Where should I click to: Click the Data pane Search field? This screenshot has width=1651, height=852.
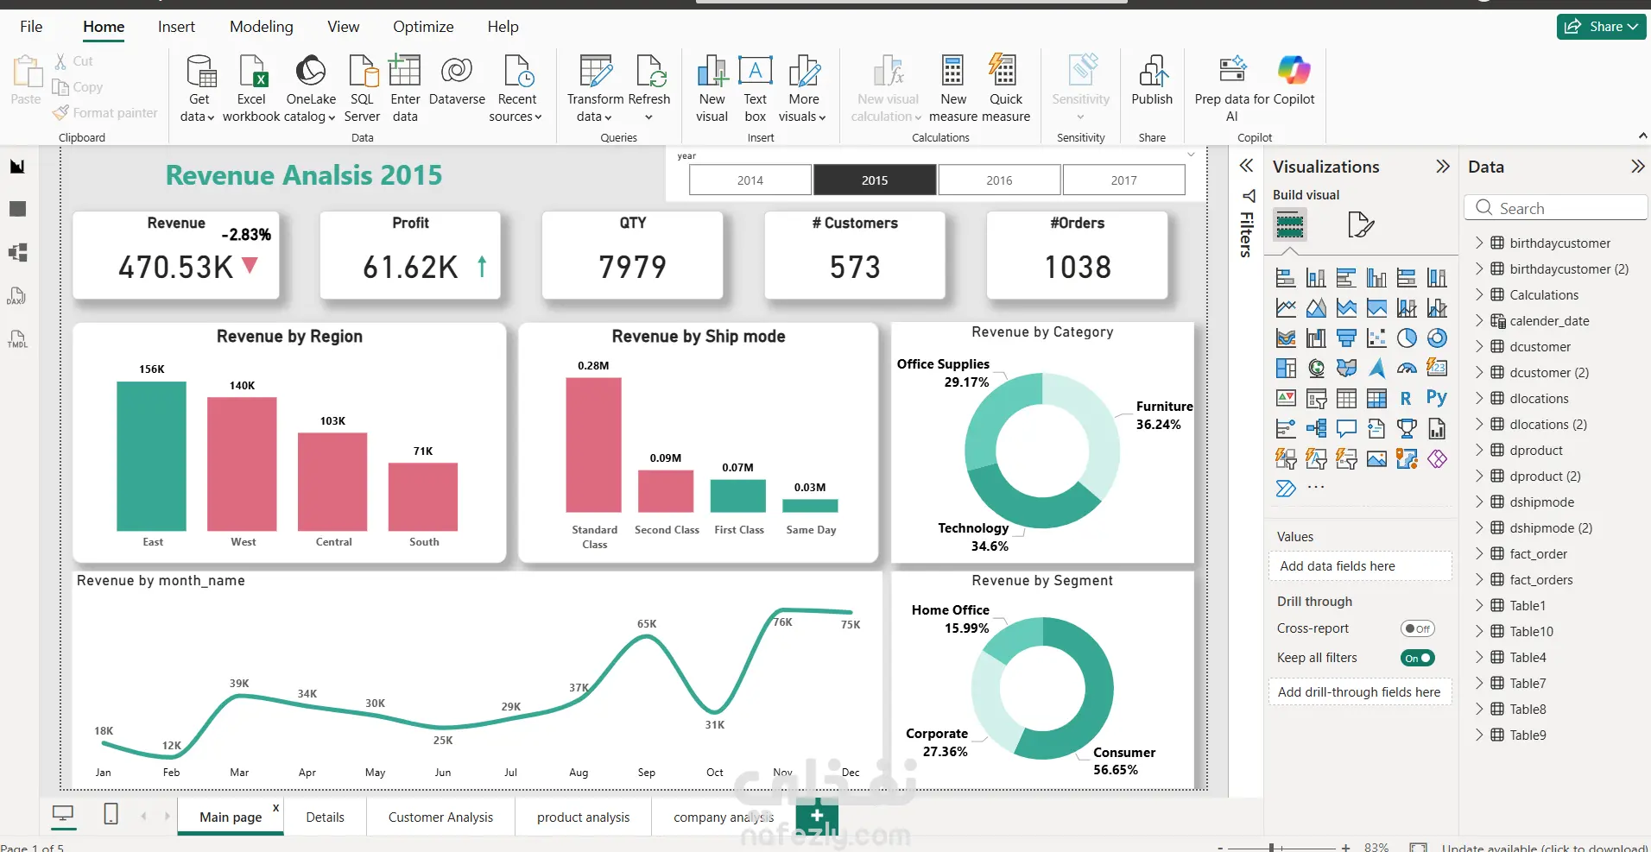click(x=1556, y=208)
